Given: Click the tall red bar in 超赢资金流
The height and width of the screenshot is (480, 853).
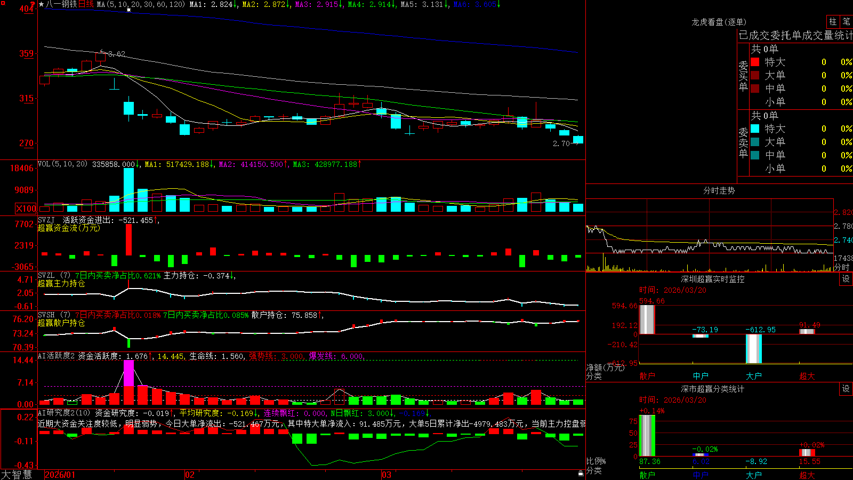Looking at the screenshot, I should (x=128, y=239).
